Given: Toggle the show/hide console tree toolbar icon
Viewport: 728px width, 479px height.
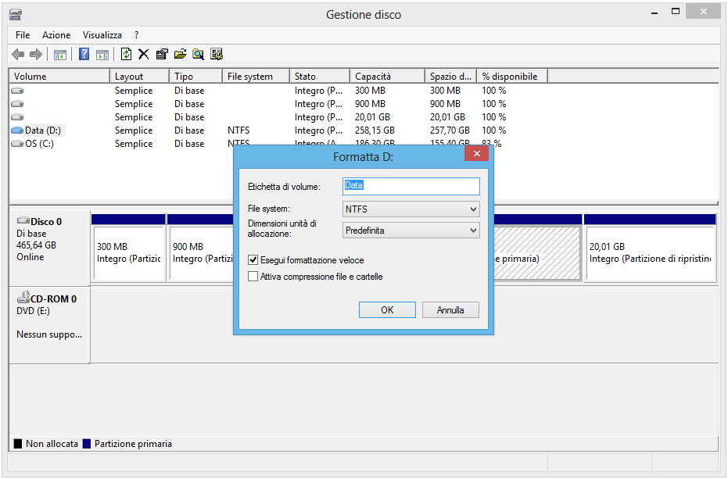Looking at the screenshot, I should pos(60,54).
